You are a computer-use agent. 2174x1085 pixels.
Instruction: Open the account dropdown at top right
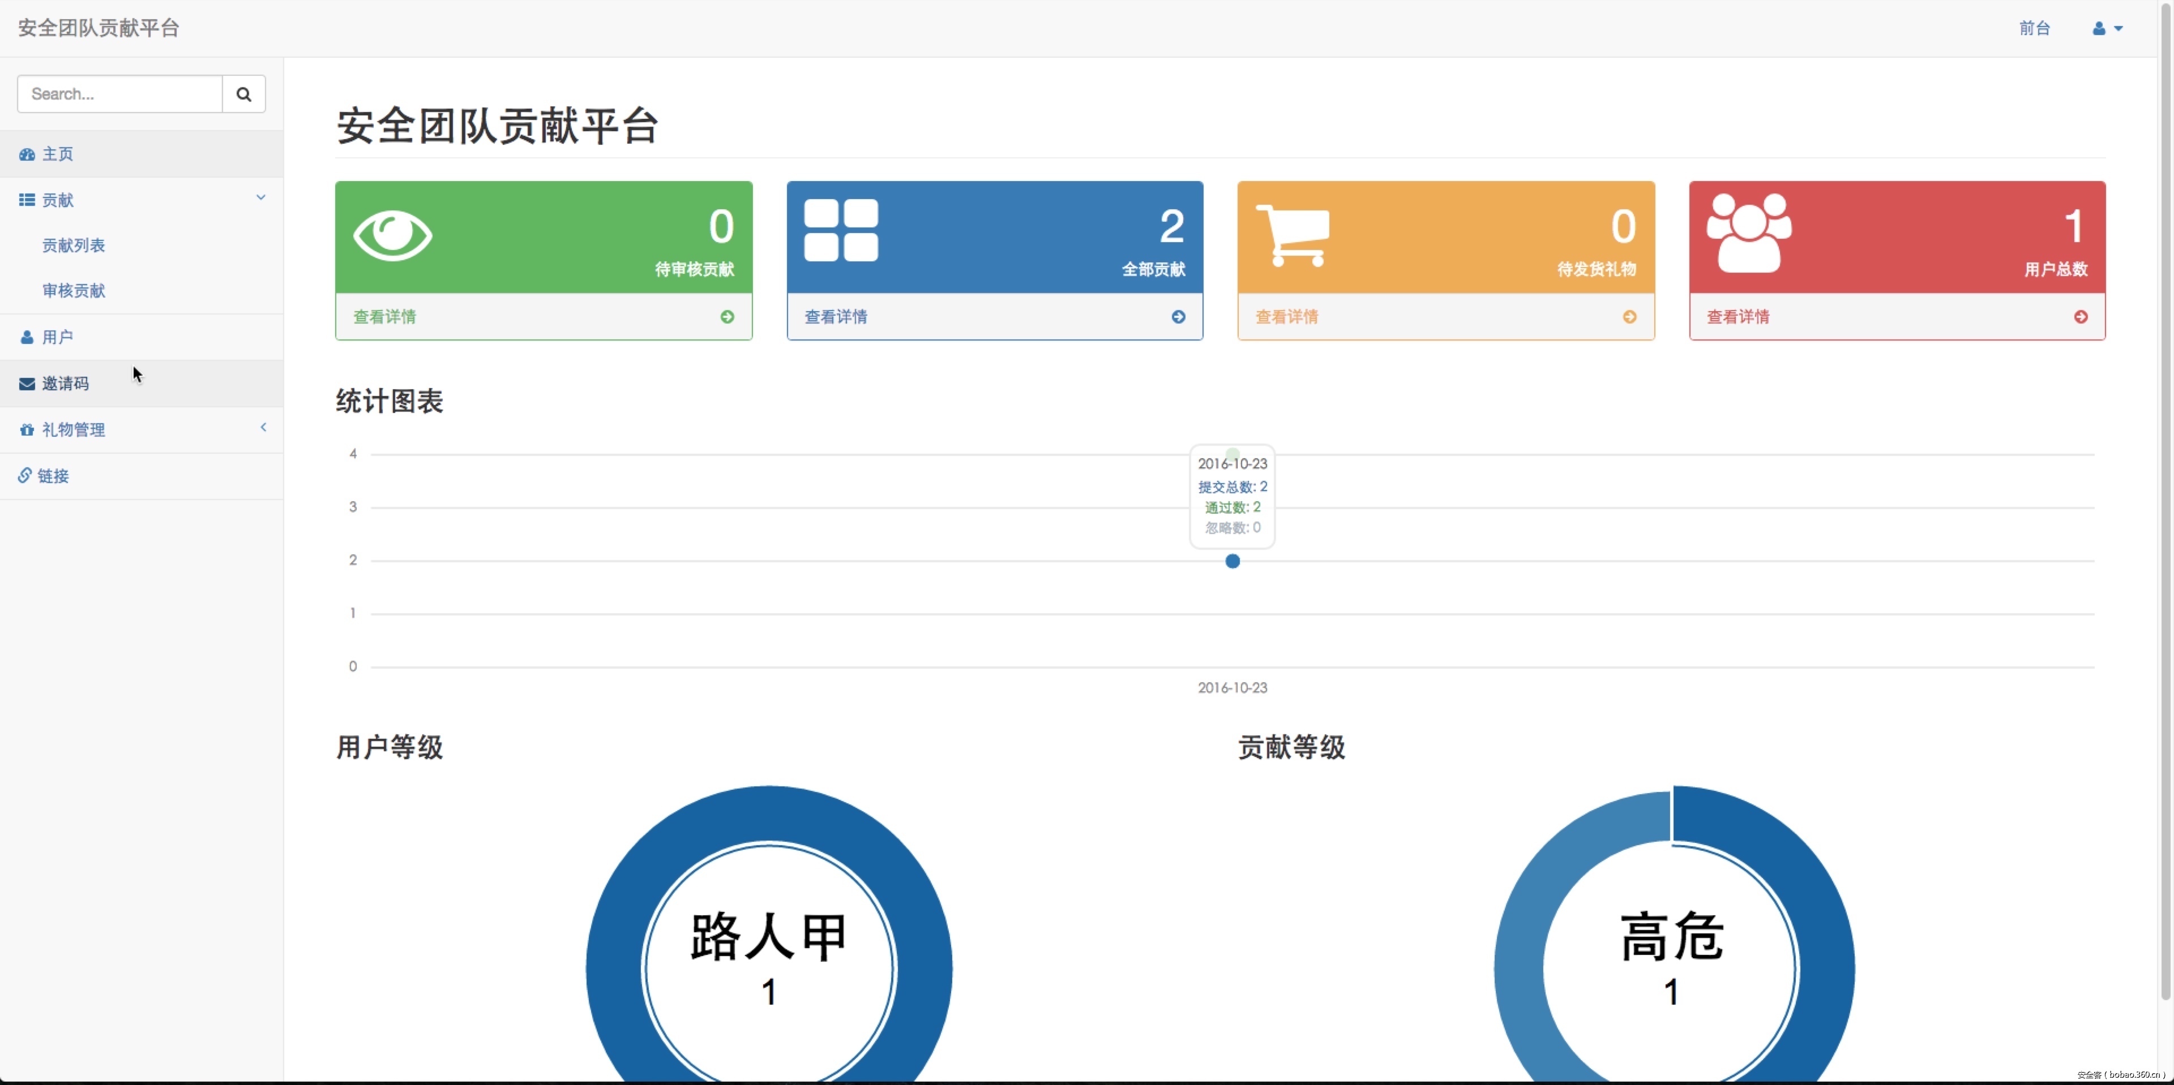[x=2107, y=28]
